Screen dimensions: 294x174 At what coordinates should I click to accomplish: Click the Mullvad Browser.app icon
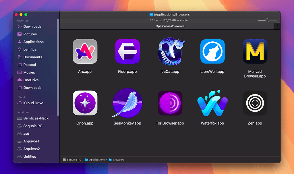pyautogui.click(x=255, y=51)
